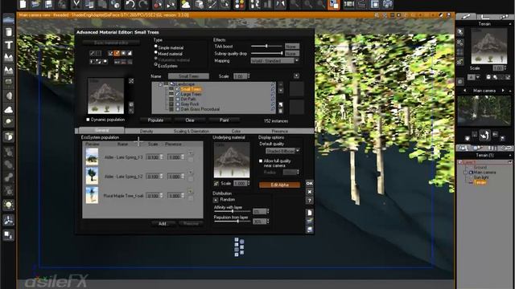515x289 pixels.
Task: Click the wind ventilator icon in left toolbar
Action: [9, 220]
